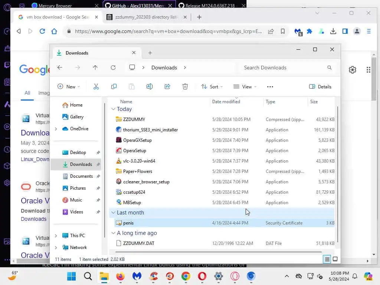Click the search magnifier in Search Downloads
Image resolution: width=380 pixels, height=285 pixels.
click(x=330, y=68)
